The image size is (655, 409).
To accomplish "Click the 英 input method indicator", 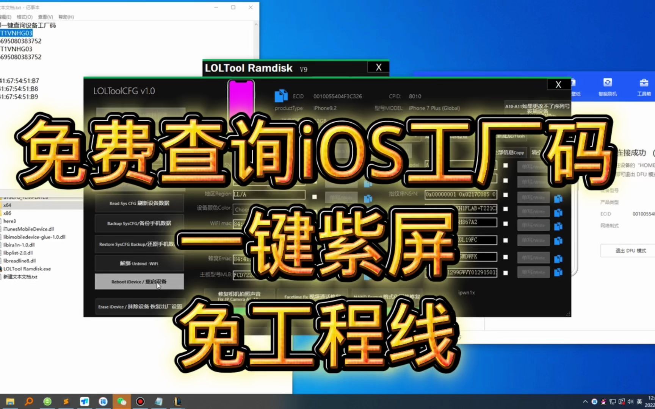I will click(x=639, y=401).
